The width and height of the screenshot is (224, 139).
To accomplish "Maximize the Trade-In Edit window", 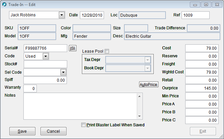I will click(206, 5).
